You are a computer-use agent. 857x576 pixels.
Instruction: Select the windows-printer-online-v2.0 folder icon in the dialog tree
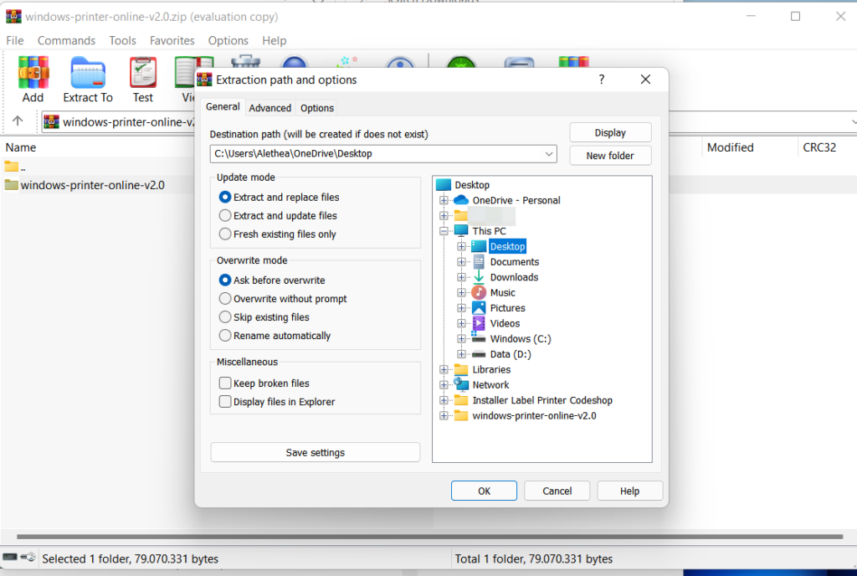[x=461, y=415]
